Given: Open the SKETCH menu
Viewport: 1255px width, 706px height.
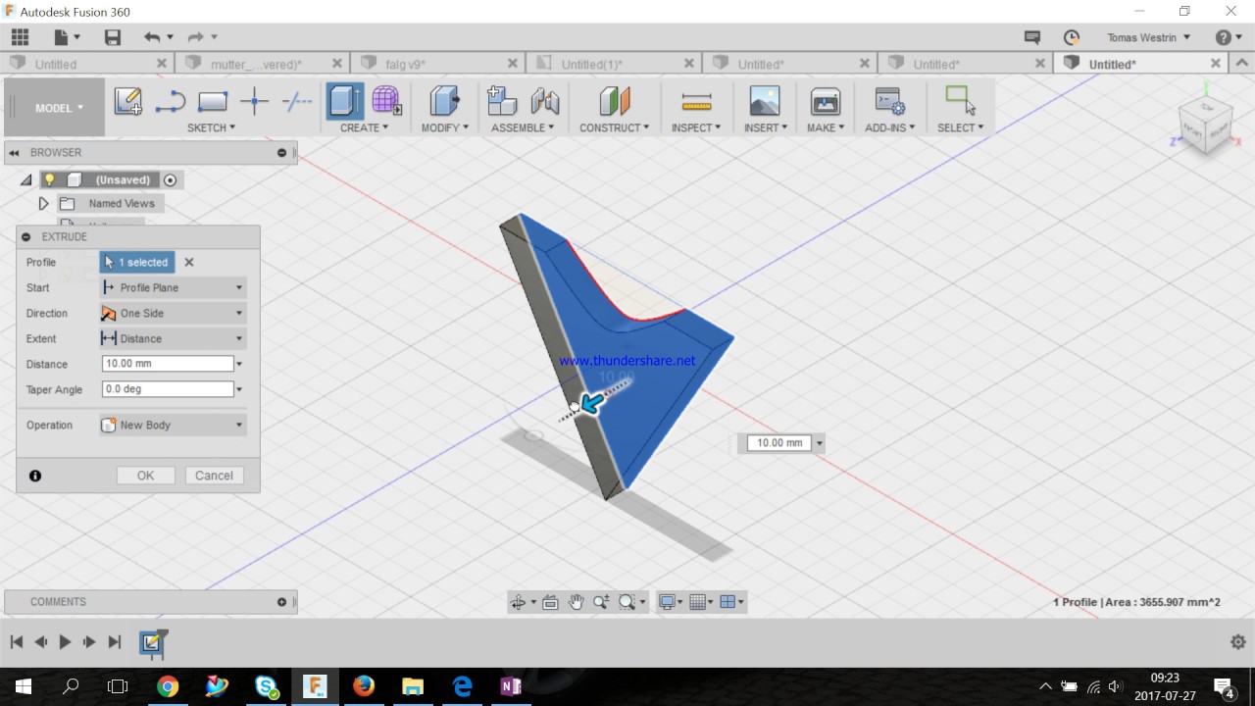Looking at the screenshot, I should tap(211, 127).
